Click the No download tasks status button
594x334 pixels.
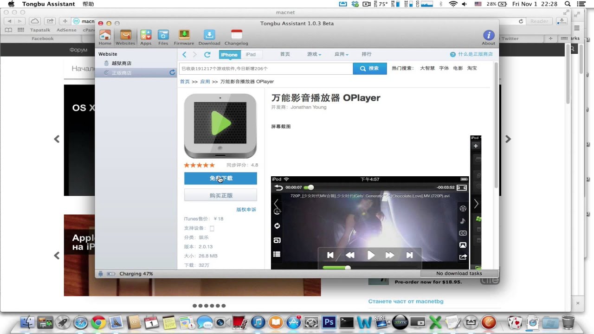tap(459, 274)
